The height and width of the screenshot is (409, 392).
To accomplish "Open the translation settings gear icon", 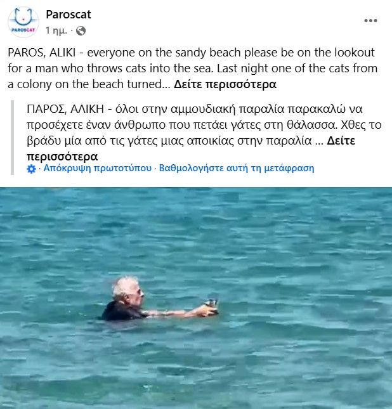I will 31,169.
